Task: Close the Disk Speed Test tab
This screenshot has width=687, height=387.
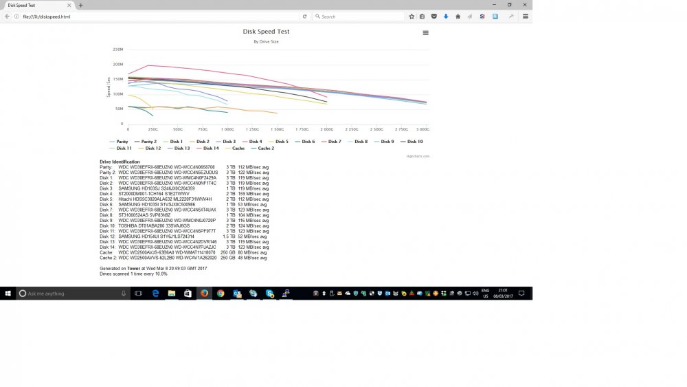Action: [x=69, y=5]
